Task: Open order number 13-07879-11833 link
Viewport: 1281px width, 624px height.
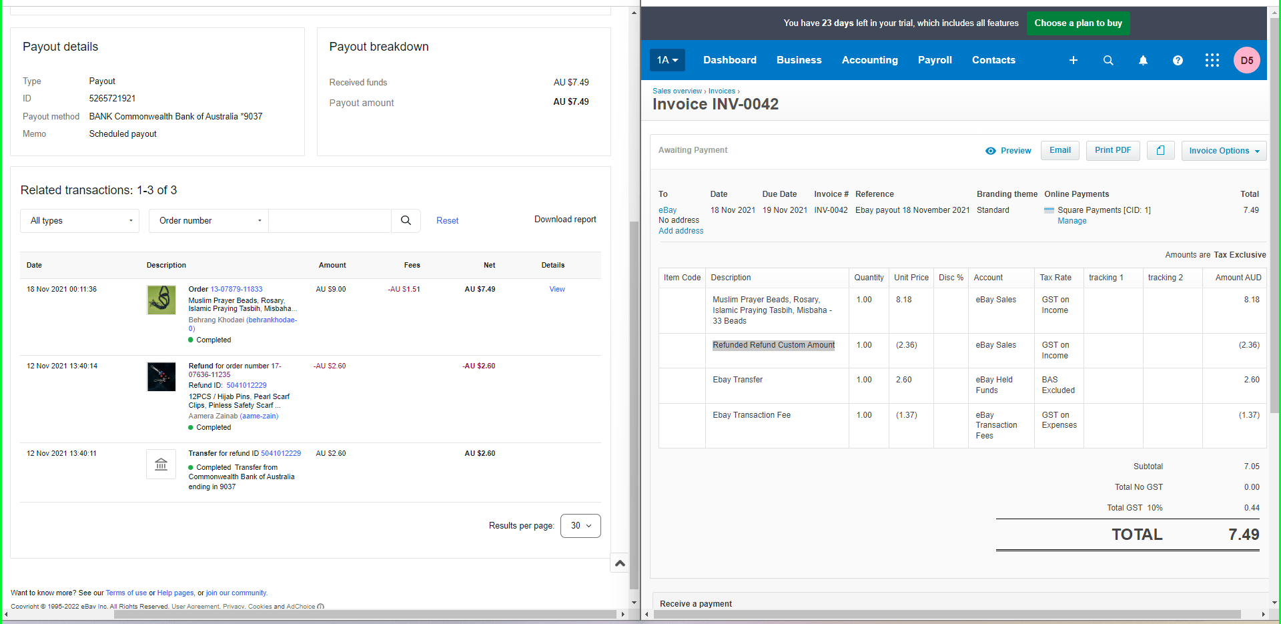Action: pos(236,290)
